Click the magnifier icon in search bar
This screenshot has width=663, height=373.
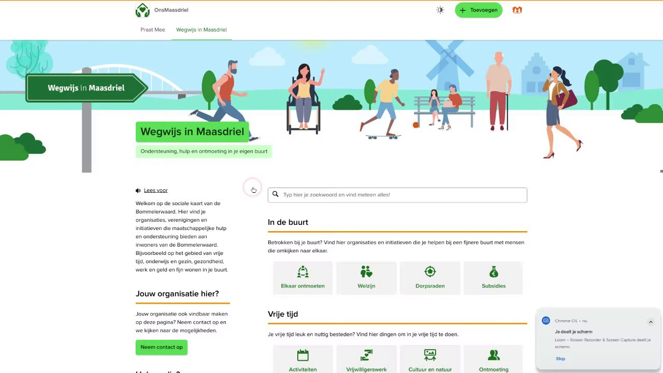coord(276,194)
